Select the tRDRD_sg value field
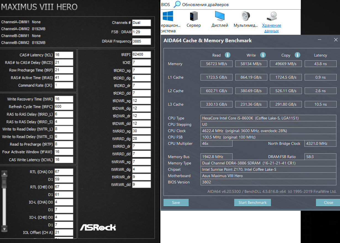Image resolution: width=340 pixels, height=243 pixels. 141,70
